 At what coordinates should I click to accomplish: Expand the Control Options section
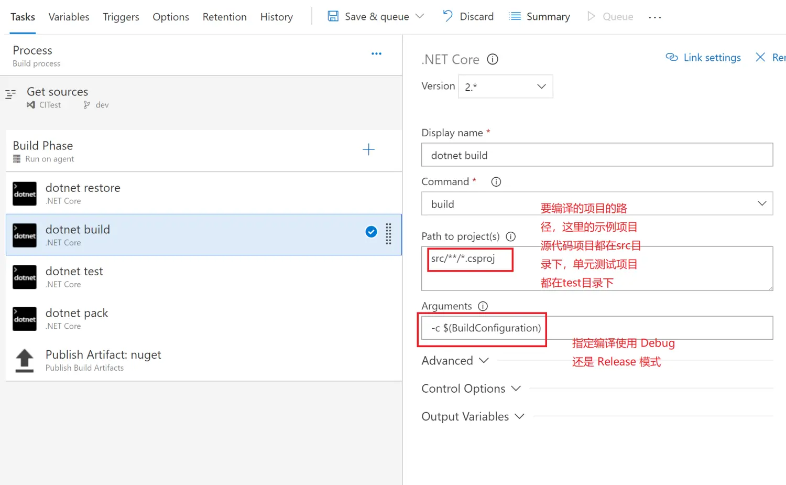coord(471,389)
